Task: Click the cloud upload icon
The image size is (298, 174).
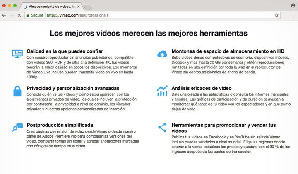Action: (x=162, y=54)
